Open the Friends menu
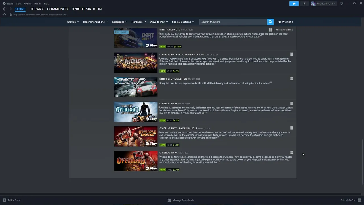The image size is (364, 205). click(x=28, y=3)
